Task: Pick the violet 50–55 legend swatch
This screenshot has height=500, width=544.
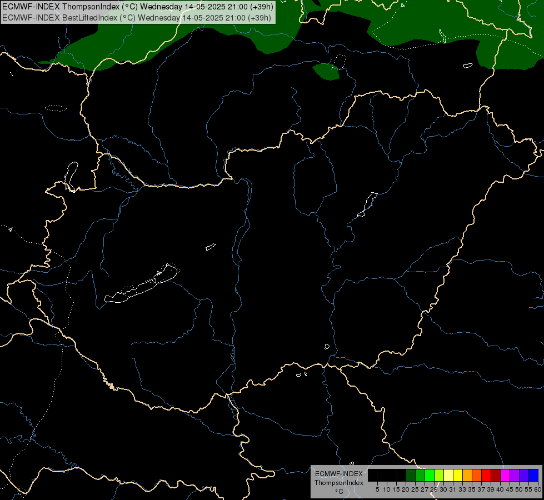Action: [x=524, y=475]
